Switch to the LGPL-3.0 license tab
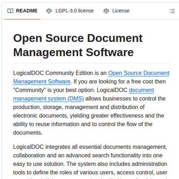This screenshot has height=179, width=179. 70,11
